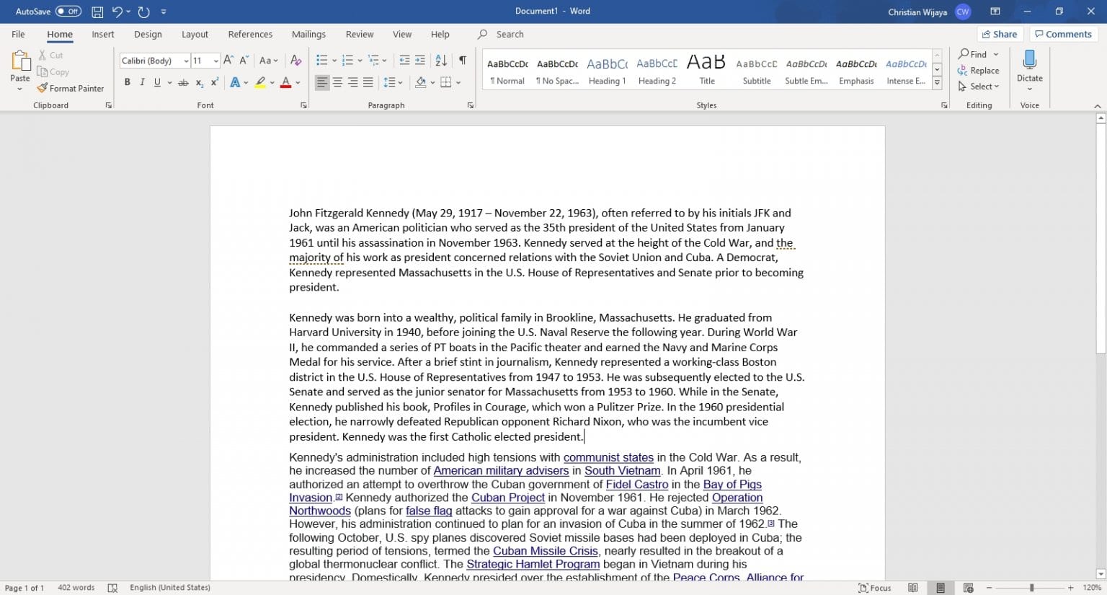This screenshot has height=595, width=1107.
Task: Open Change Case Aa dropdown
Action: [269, 61]
